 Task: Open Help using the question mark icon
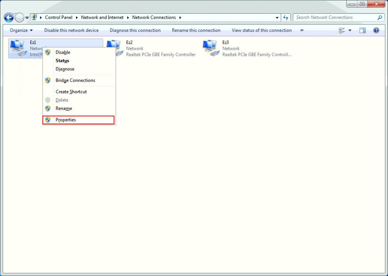376,30
